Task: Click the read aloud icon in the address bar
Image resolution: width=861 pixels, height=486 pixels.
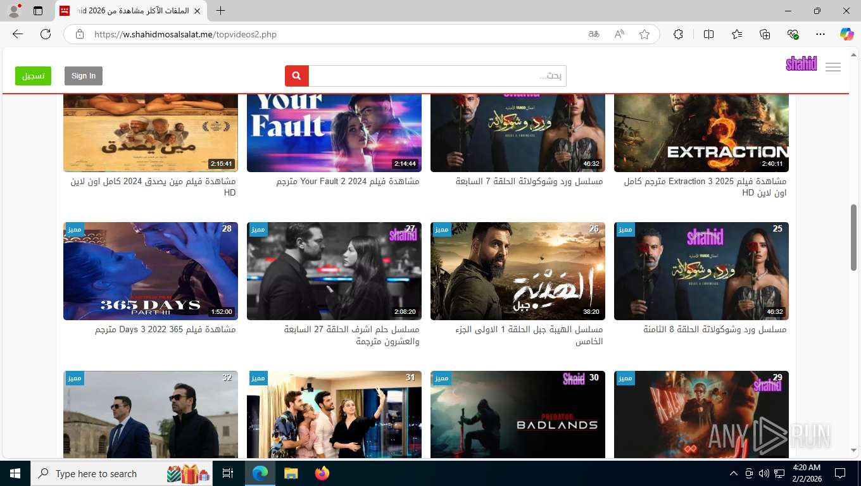Action: (619, 34)
